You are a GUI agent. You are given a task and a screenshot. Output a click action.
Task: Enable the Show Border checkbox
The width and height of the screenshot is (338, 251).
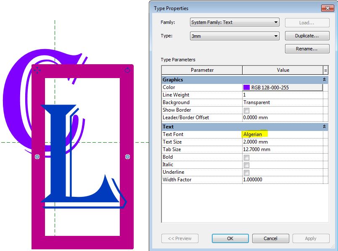[x=247, y=110]
